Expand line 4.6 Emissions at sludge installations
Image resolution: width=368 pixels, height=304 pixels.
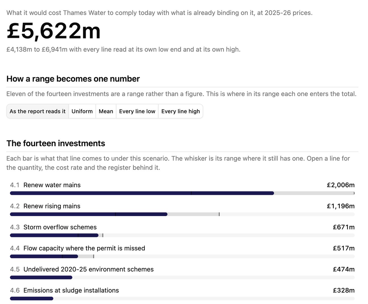(x=182, y=294)
